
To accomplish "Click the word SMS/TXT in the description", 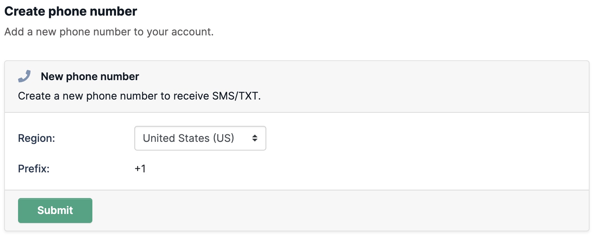I will click(x=235, y=96).
